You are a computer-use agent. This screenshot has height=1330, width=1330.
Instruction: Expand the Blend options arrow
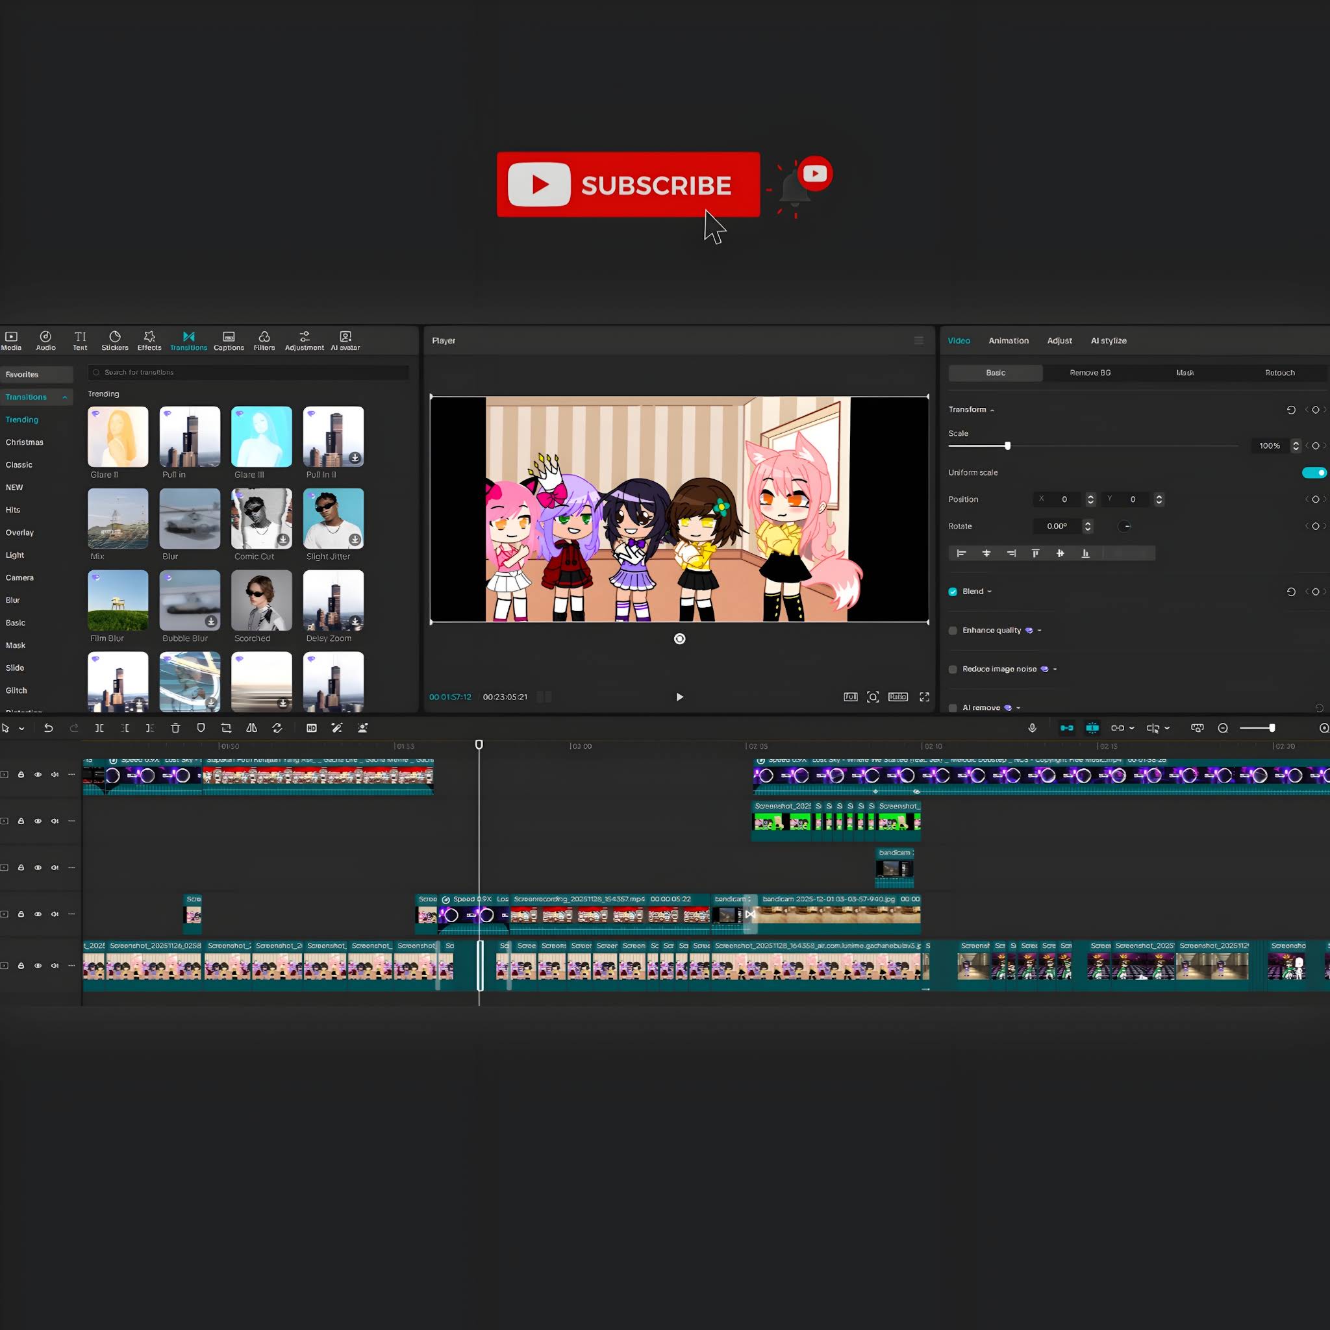click(x=989, y=592)
